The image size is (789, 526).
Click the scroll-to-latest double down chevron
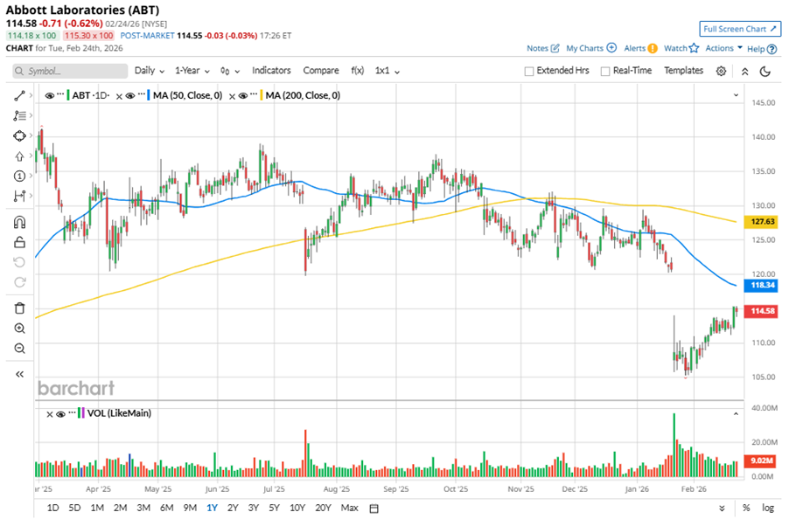pyautogui.click(x=722, y=509)
